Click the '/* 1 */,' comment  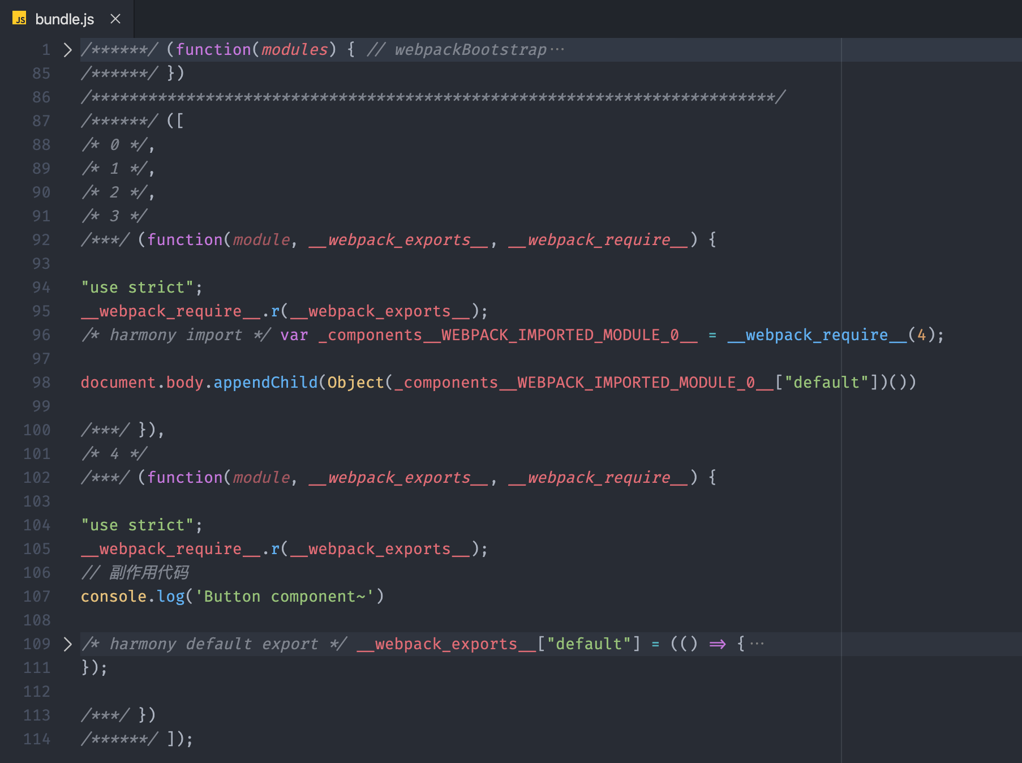[118, 169]
